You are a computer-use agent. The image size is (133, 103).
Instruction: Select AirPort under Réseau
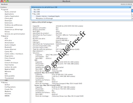7,85
